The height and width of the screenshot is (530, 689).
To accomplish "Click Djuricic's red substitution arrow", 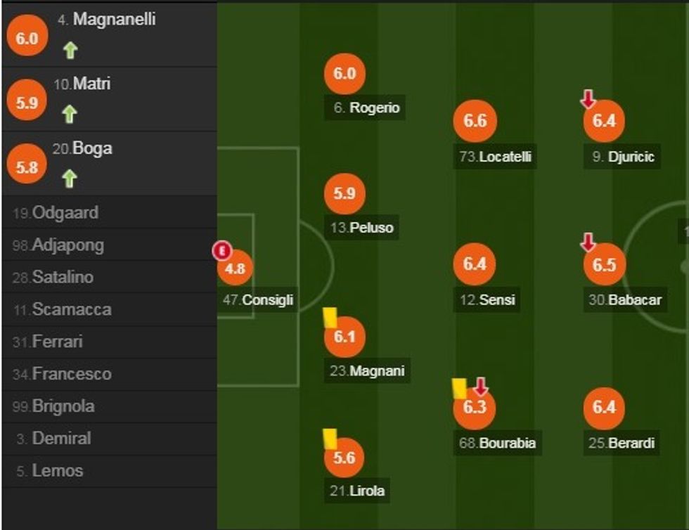I will [x=588, y=101].
